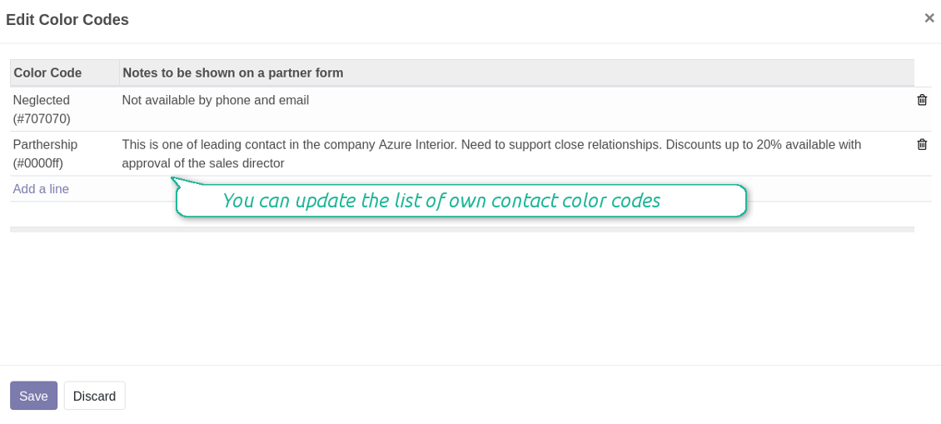This screenshot has height=424, width=941.
Task: Save the color code changes
Action: [x=33, y=396]
